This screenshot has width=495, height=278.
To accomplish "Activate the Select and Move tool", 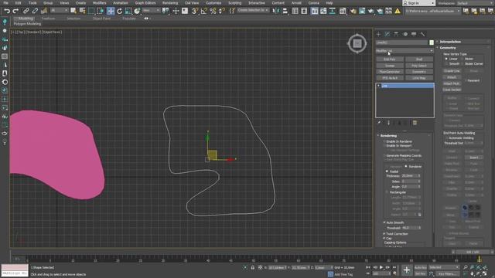I will click(111, 11).
